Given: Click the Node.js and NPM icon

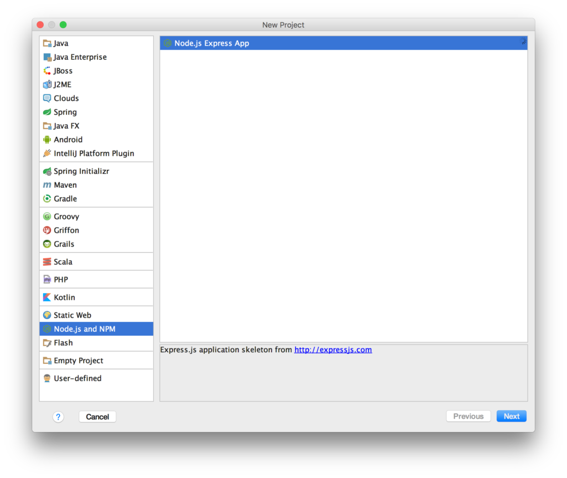Looking at the screenshot, I should [x=47, y=329].
